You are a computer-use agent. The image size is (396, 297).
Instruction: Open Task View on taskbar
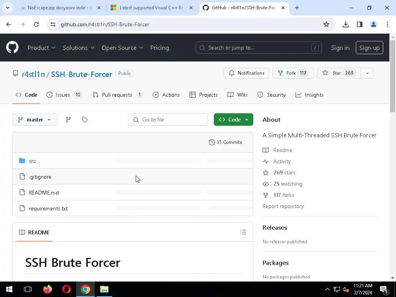(x=28, y=289)
